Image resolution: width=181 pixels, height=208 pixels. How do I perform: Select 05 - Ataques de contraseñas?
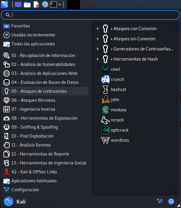(45, 91)
